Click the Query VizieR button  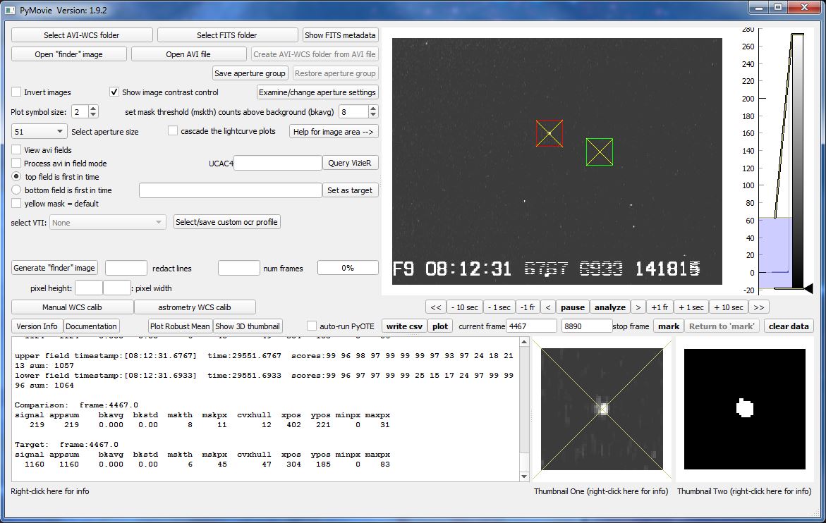(x=351, y=163)
